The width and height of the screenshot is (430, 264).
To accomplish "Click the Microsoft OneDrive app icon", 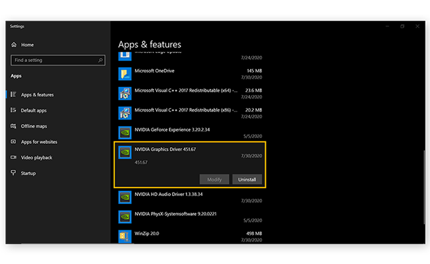I will coord(125,74).
